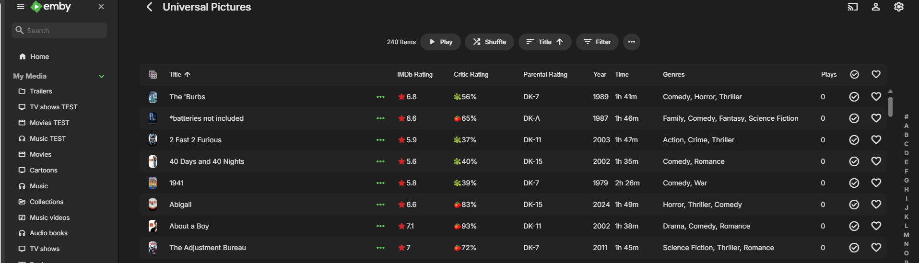
Task: Mark 40 Days and 40 Nights as played
Action: coord(854,161)
